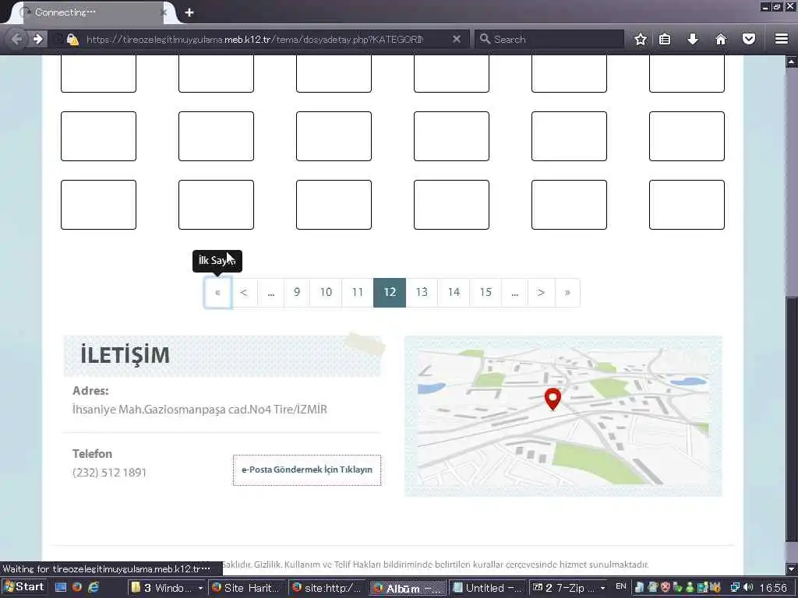
Task: Open page 10 in pagination
Action: point(326,293)
